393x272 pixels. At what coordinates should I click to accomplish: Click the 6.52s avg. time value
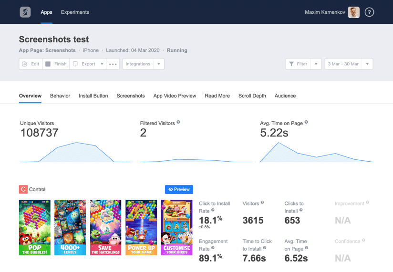[296, 258]
